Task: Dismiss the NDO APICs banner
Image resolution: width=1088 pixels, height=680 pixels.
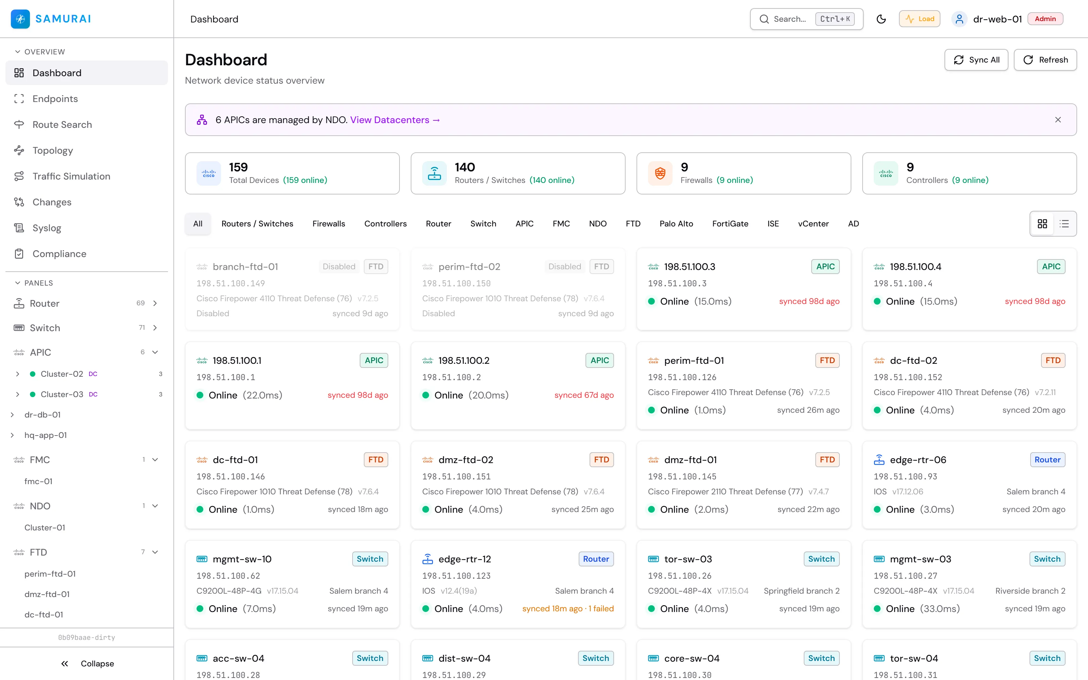Action: tap(1058, 120)
